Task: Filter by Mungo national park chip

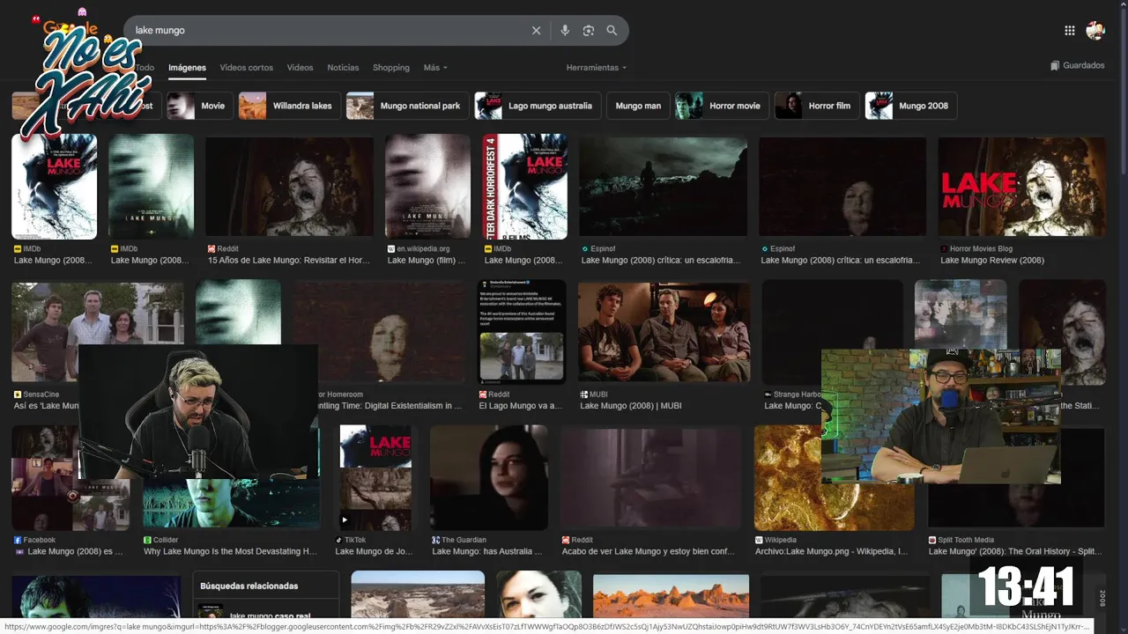Action: 407,106
